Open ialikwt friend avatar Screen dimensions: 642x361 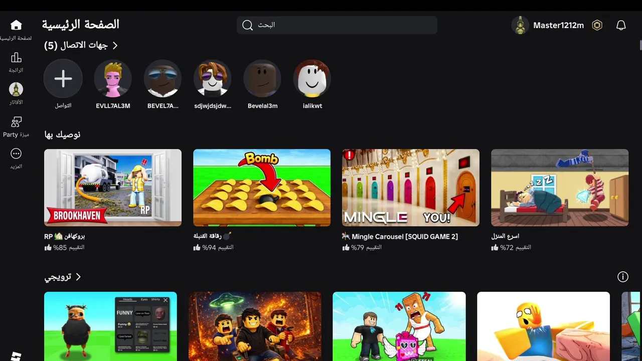[312, 79]
